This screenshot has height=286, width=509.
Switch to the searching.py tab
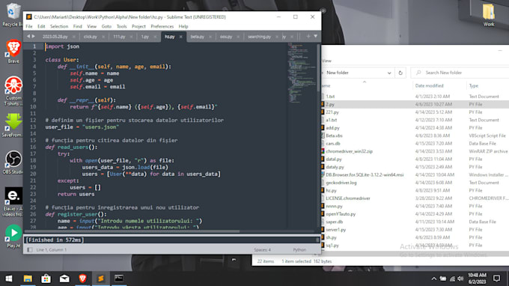pyautogui.click(x=259, y=37)
